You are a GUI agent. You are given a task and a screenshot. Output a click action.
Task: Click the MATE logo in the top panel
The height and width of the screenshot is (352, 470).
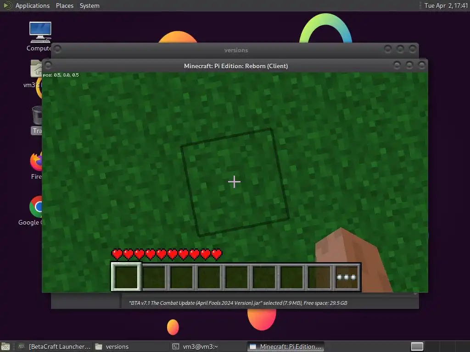click(7, 5)
